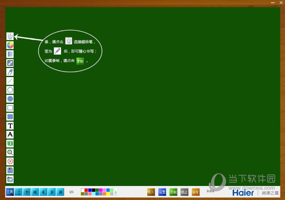Click the mouse icon to connect the super pen

(10, 36)
